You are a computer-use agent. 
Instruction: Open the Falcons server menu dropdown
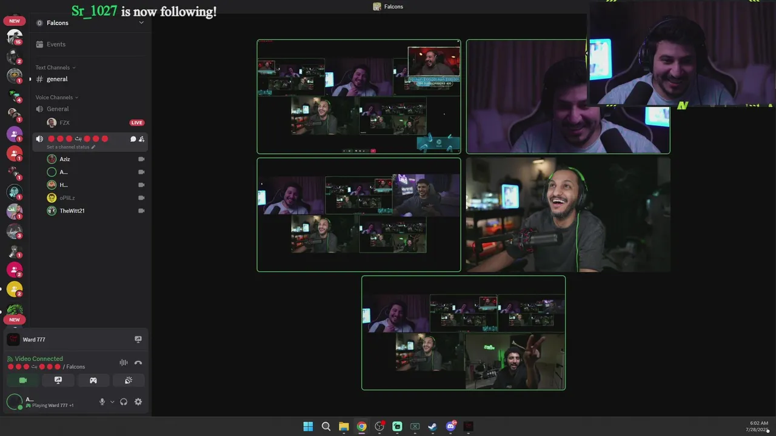pyautogui.click(x=141, y=22)
